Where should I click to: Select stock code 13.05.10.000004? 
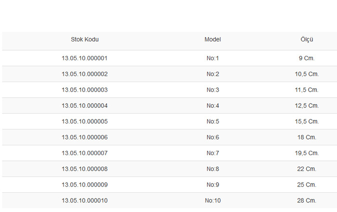pos(84,106)
